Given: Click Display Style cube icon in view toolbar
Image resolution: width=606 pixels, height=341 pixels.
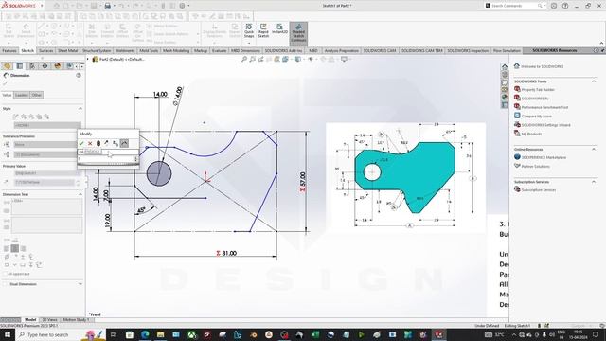Looking at the screenshot, I should coord(298,59).
